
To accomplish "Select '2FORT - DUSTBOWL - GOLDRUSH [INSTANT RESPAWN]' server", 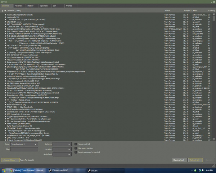I will 107,90.
